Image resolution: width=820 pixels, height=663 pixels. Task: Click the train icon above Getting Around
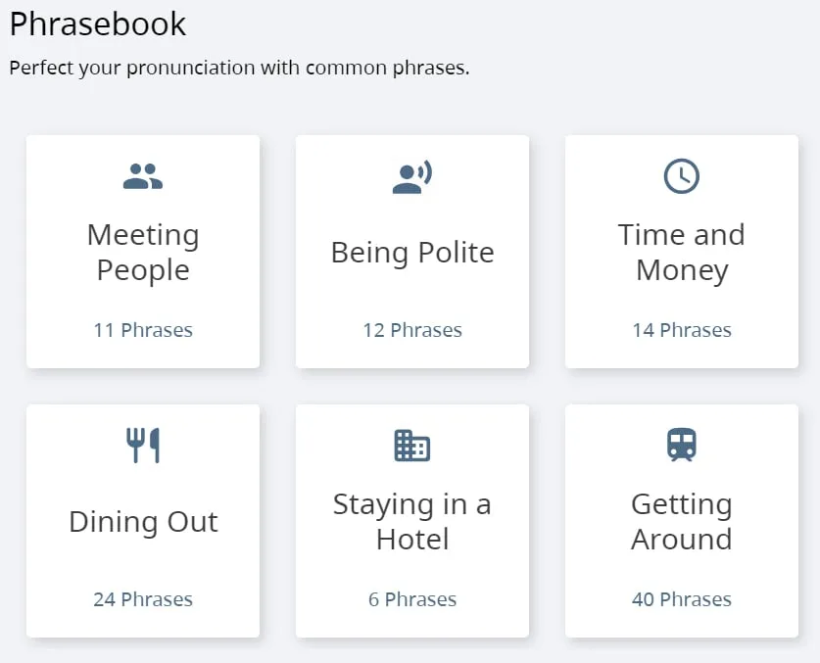pos(682,446)
